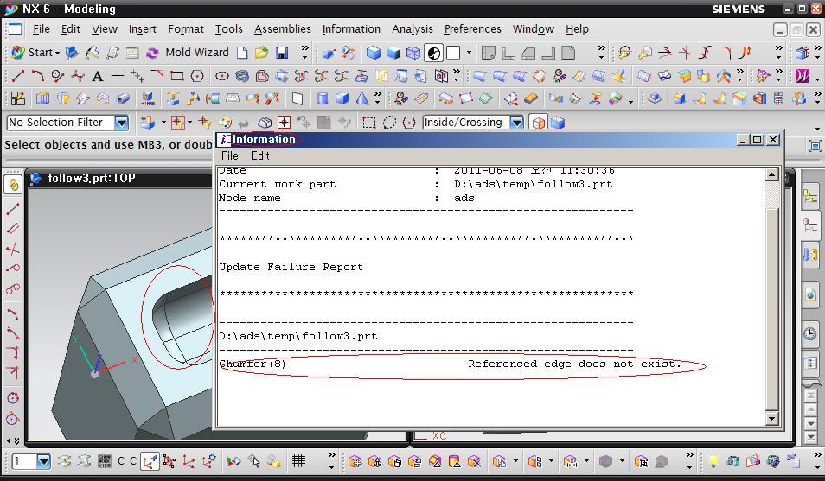The width and height of the screenshot is (825, 481).
Task: Select the Line tool in curve toolbar
Action: 16,76
